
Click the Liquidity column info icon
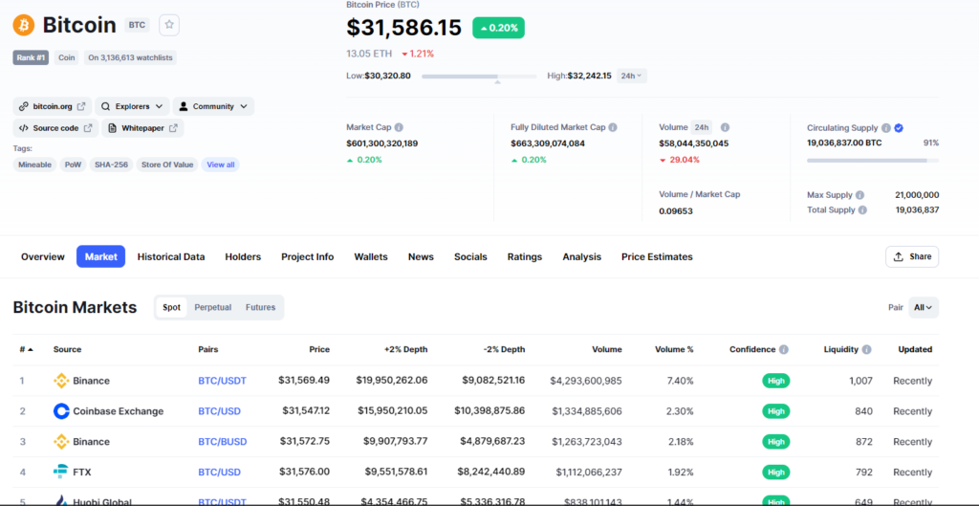coord(866,349)
